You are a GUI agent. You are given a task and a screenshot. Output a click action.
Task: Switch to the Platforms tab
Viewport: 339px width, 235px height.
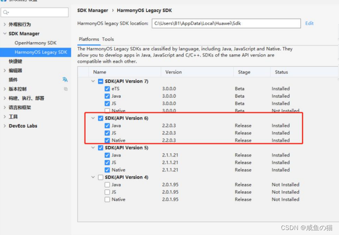pyautogui.click(x=89, y=39)
